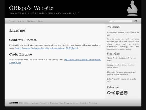Open the Hugo link in footer
This screenshot has height=110, width=146.
(x=52, y=103)
